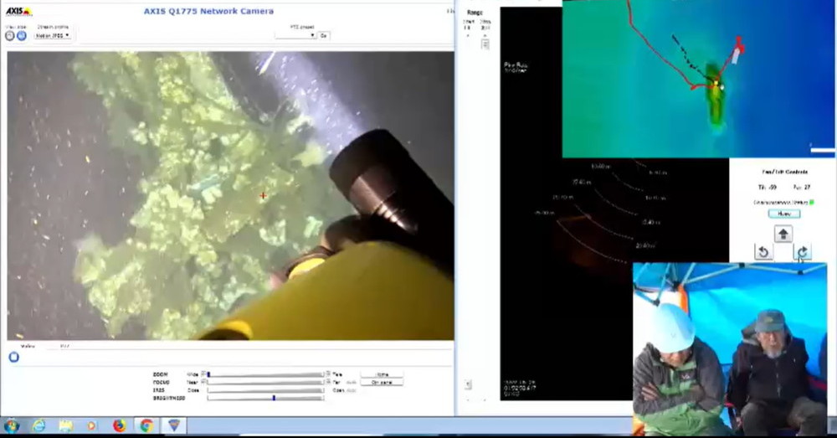Launch Firefox from the taskbar

[x=119, y=425]
